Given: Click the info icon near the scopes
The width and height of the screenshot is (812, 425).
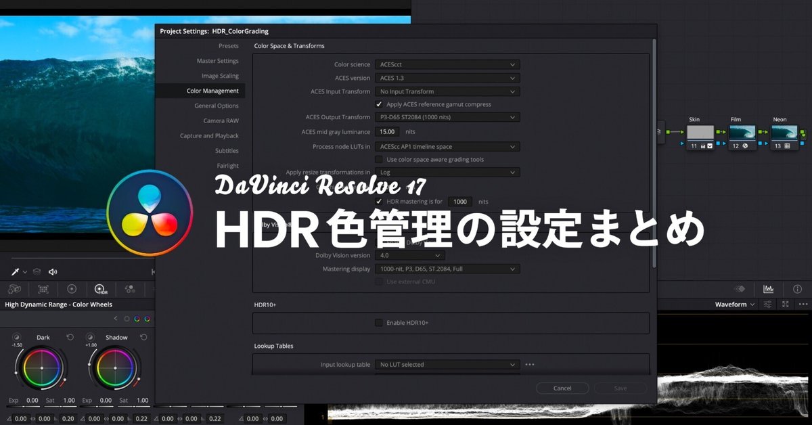Looking at the screenshot, I should [797, 289].
